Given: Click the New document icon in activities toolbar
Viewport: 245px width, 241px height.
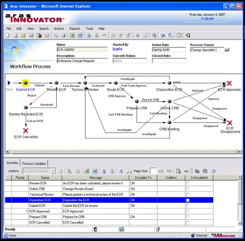Looking at the screenshot, I should coord(61,171).
